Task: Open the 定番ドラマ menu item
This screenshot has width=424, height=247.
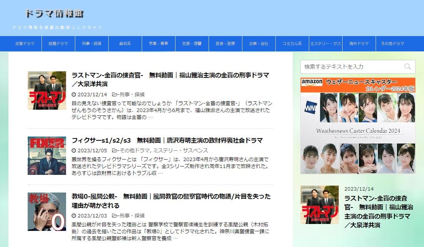Action: [25, 43]
